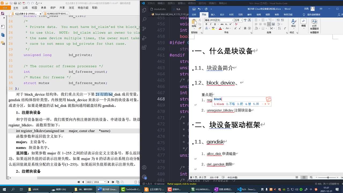Open TechSmith Camtasia from taskbar
343x193 pixels.
pyautogui.click(x=131, y=189)
